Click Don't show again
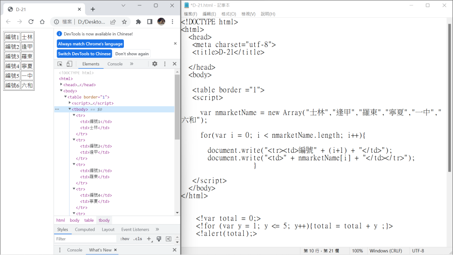Image resolution: width=453 pixels, height=255 pixels. coord(132,54)
